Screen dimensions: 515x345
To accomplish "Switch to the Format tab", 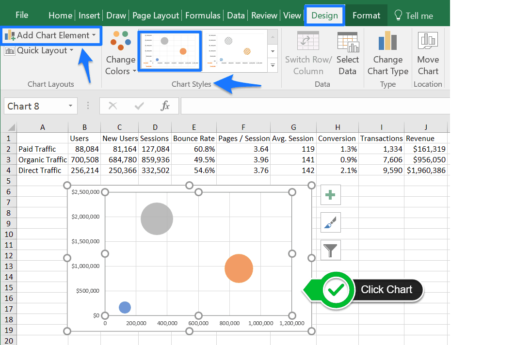I will pos(366,15).
